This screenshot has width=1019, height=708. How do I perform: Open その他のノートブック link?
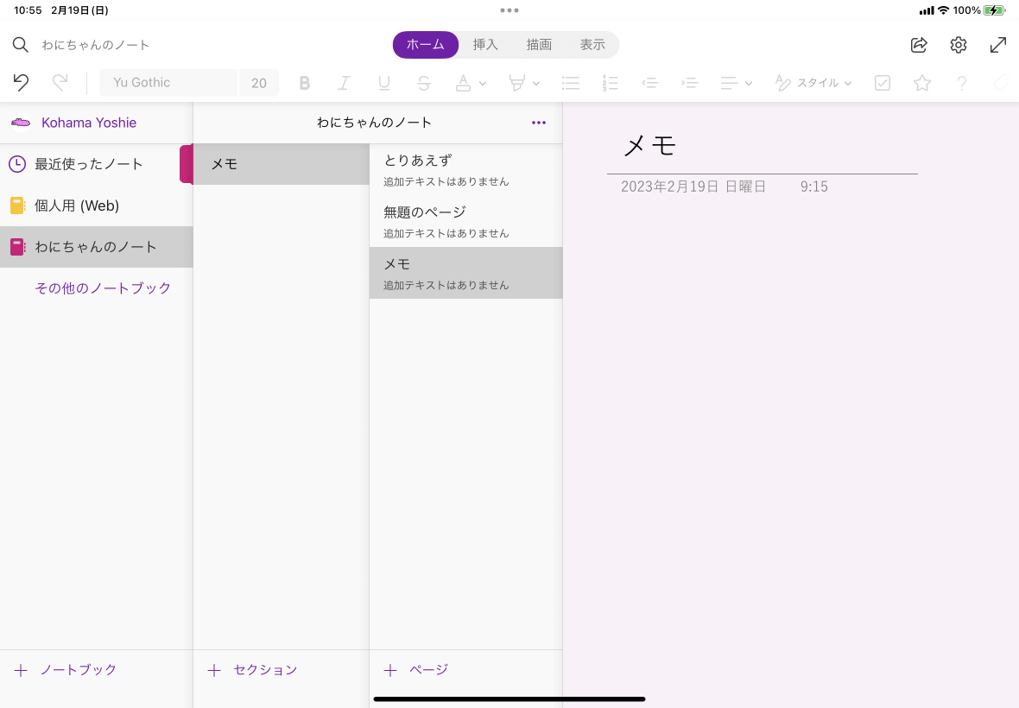point(103,288)
